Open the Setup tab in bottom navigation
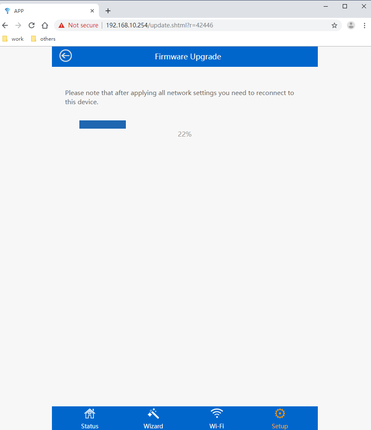The image size is (371, 430). tap(280, 418)
